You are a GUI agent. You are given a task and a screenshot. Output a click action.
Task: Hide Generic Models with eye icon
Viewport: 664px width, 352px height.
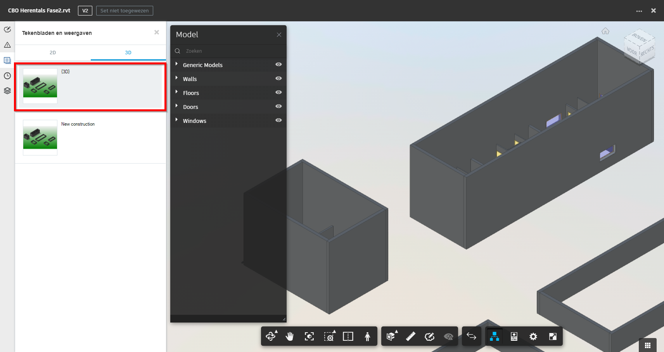(278, 64)
